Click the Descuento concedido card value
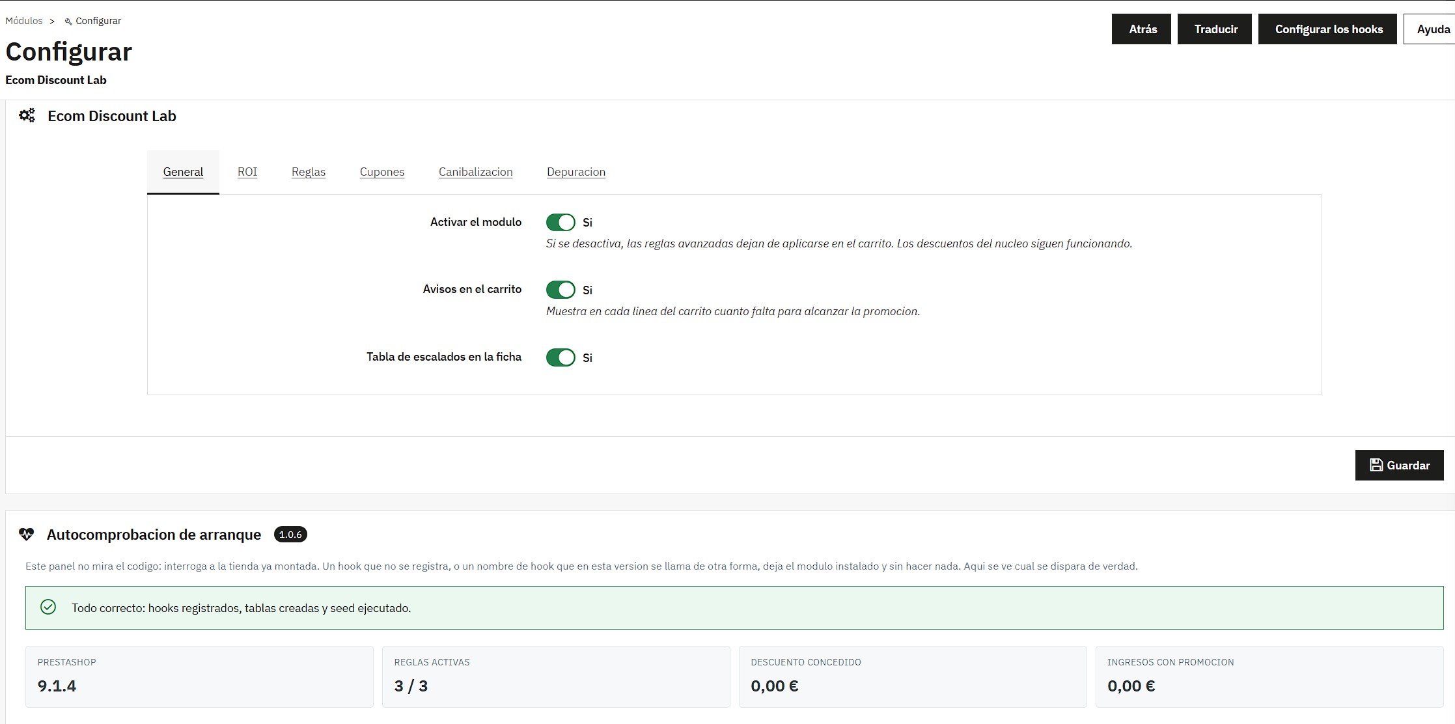 click(775, 686)
